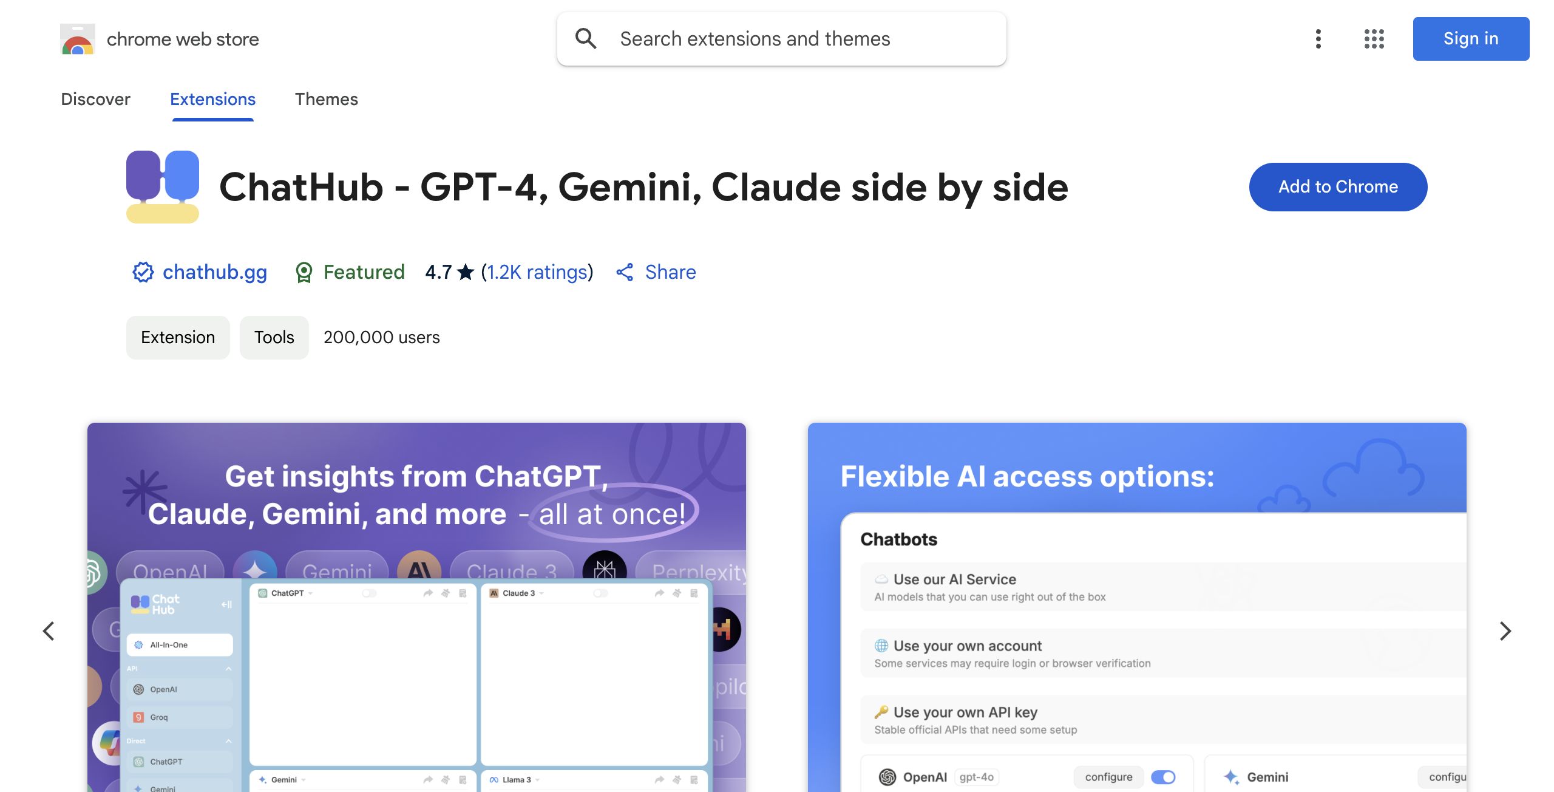This screenshot has width=1554, height=792.
Task: Switch to the Discover tab
Action: [95, 99]
